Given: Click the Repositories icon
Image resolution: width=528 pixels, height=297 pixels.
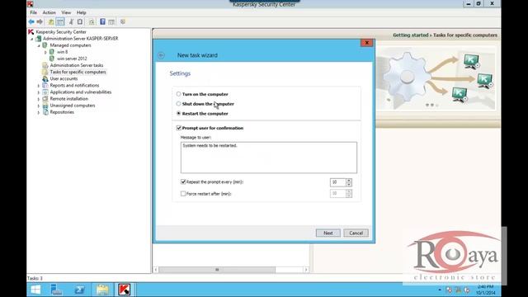Looking at the screenshot, I should pos(45,112).
